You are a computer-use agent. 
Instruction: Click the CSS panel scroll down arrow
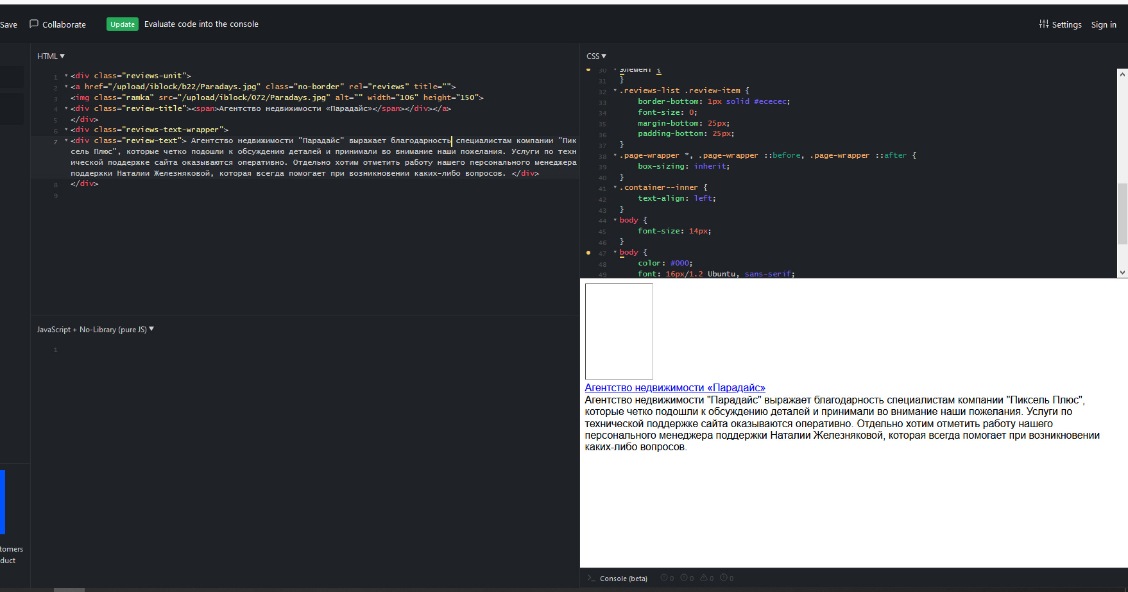tap(1122, 273)
